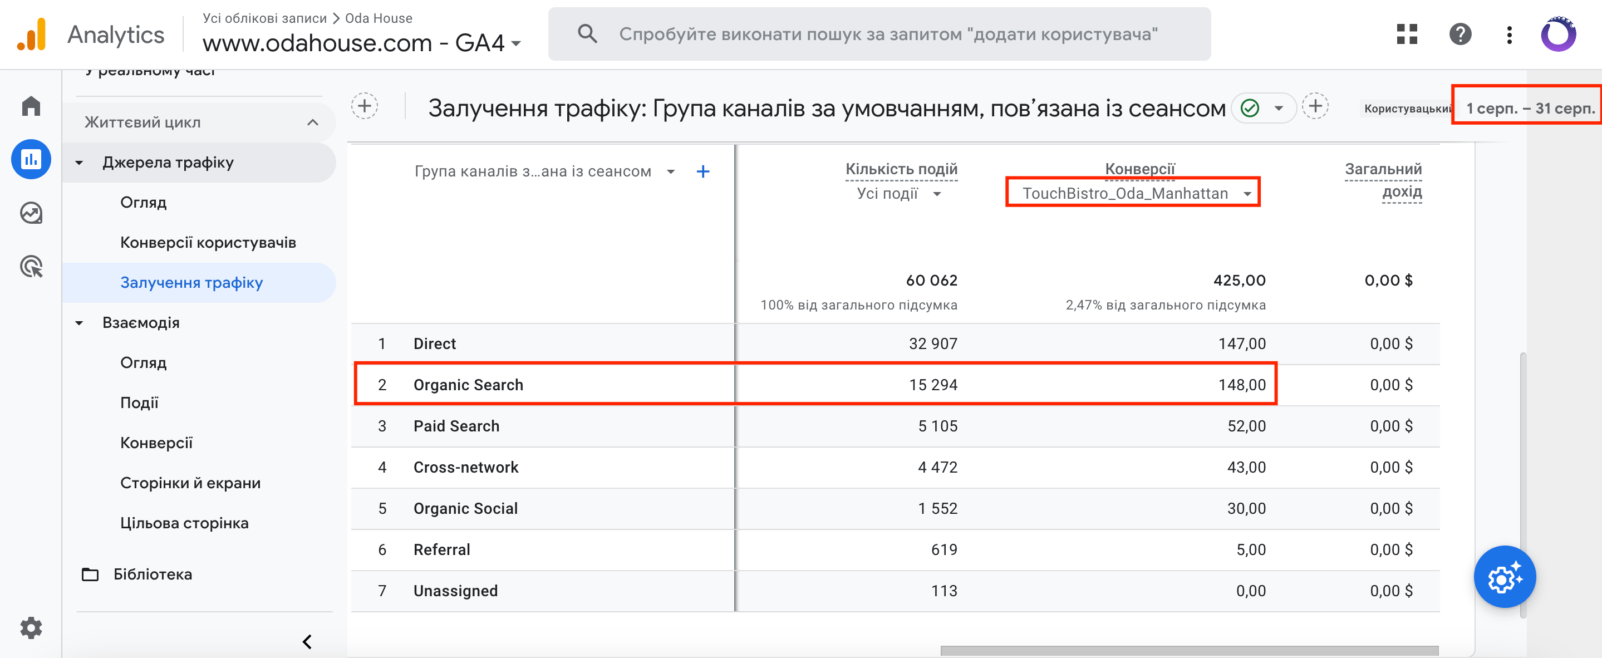Open Сторінки й екрани report
The image size is (1602, 658).
click(190, 483)
